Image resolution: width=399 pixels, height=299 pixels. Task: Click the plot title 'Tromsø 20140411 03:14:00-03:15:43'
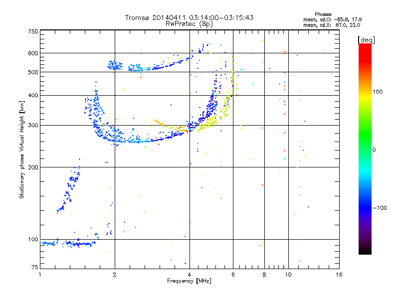(x=189, y=17)
